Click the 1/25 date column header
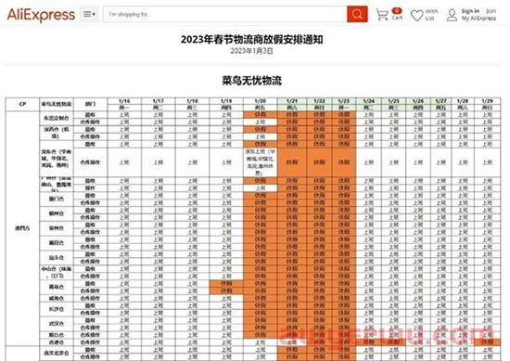 [393, 101]
